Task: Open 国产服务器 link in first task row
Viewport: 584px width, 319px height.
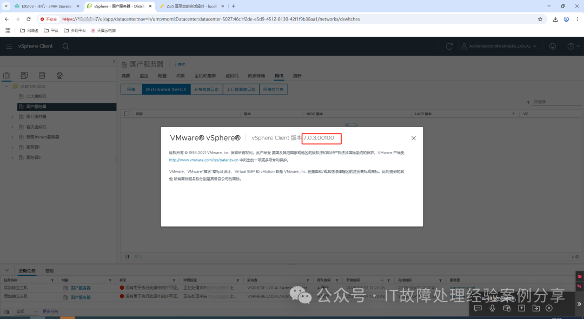Action: point(81,288)
